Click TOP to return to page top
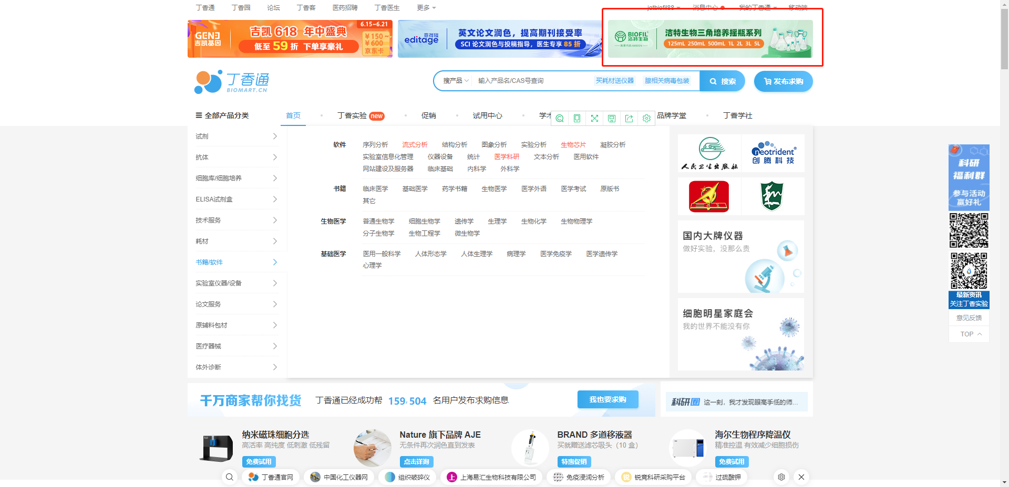This screenshot has height=487, width=1009. [969, 334]
